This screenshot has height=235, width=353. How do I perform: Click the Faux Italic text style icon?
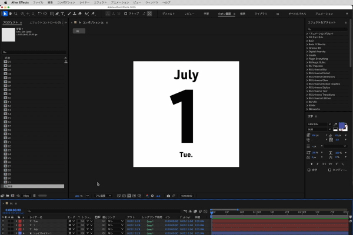[x=318, y=164]
